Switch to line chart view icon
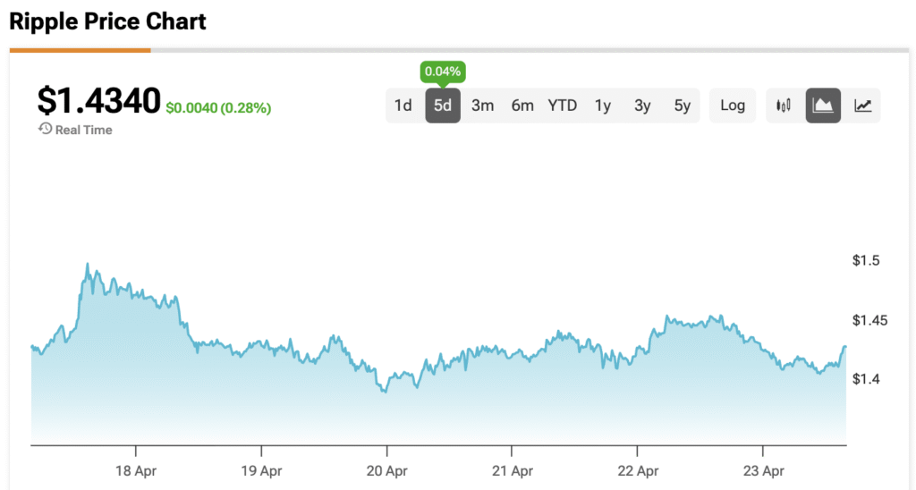 tap(862, 106)
